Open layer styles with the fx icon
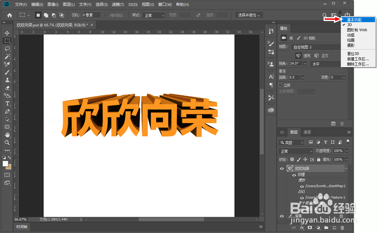The width and height of the screenshot is (378, 233). 302,227
